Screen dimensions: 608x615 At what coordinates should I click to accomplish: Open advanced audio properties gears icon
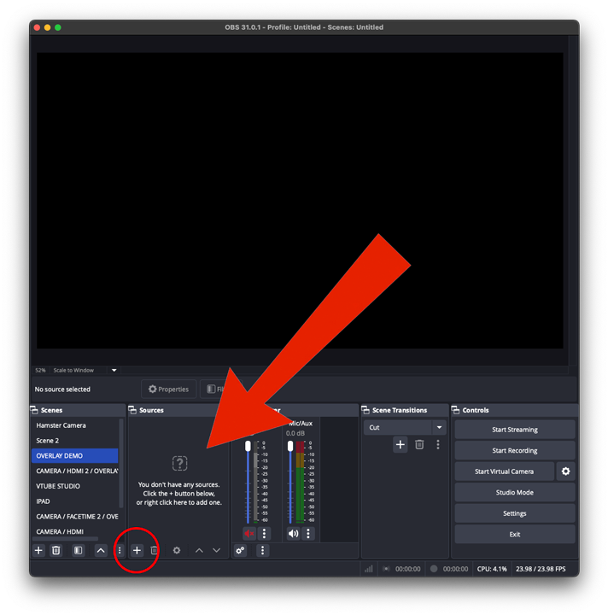(x=240, y=551)
